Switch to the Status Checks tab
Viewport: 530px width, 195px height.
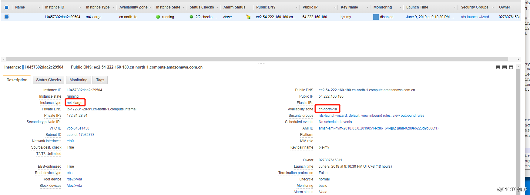coord(49,80)
